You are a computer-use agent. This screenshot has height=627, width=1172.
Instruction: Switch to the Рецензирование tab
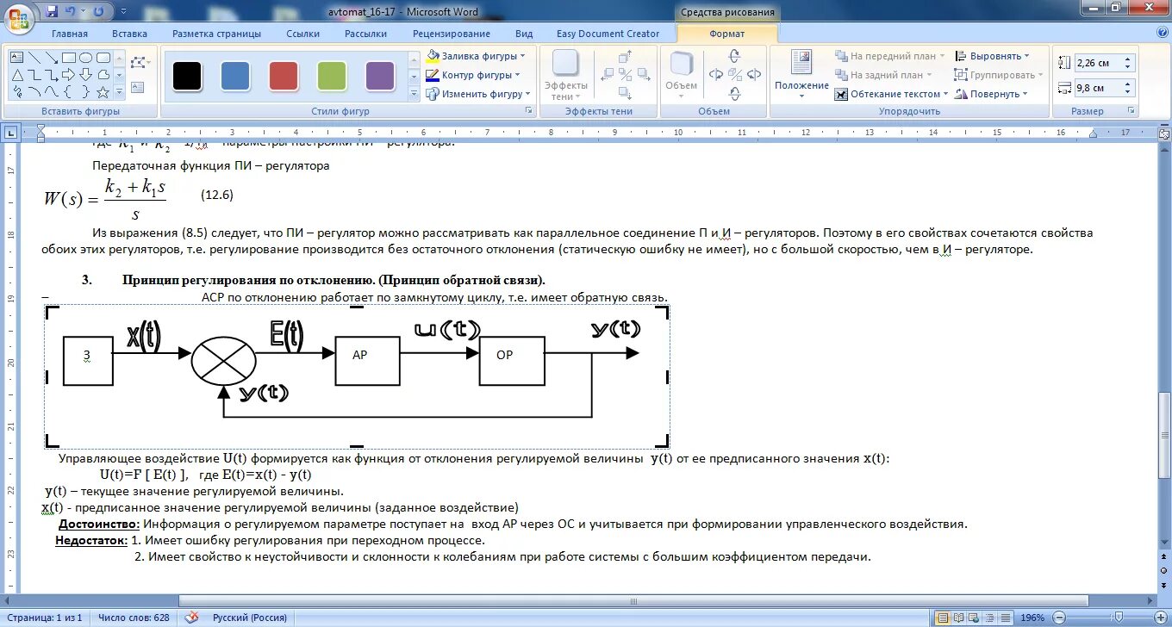(x=452, y=34)
